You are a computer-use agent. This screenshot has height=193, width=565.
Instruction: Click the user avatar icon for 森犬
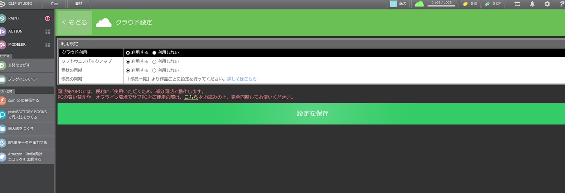[393, 3]
